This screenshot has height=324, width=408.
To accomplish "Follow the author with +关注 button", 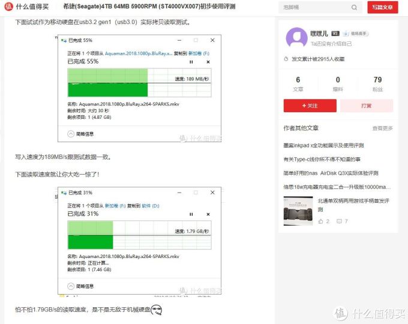I will [310, 106].
